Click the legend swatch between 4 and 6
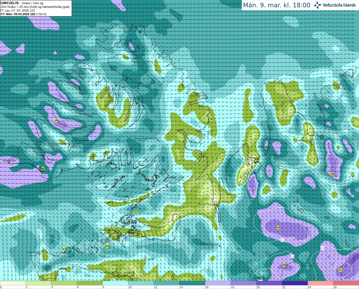359x289 pixels. (64, 283)
